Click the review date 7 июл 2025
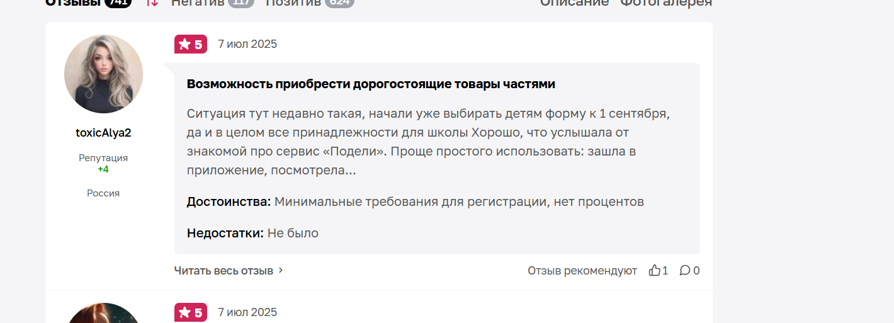This screenshot has height=323, width=894. 247,44
